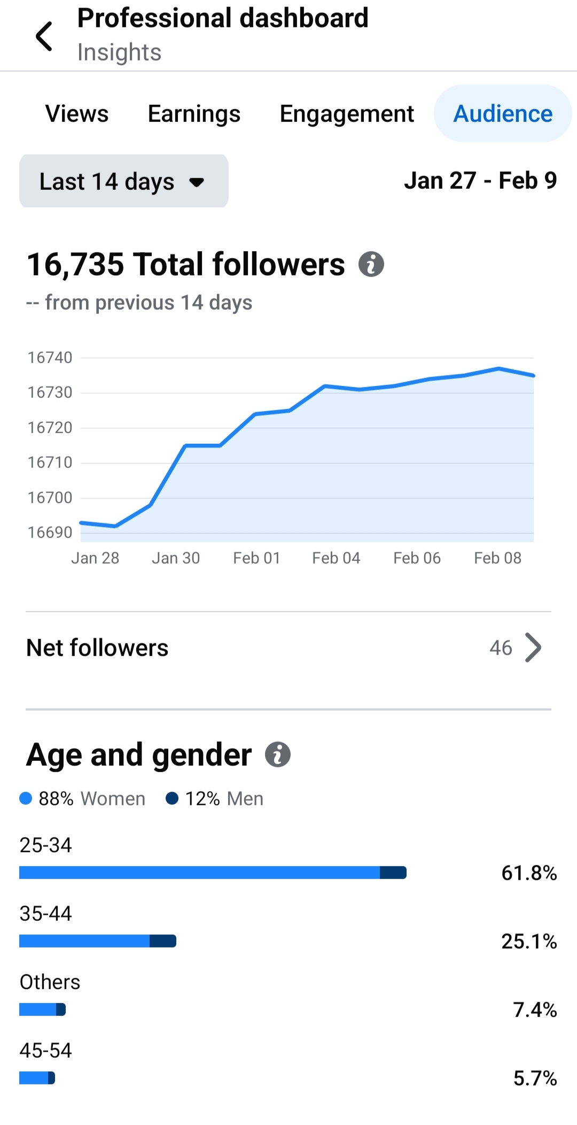577x1125 pixels.
Task: Tap the Feb 04 axis label on chart
Action: coord(336,558)
